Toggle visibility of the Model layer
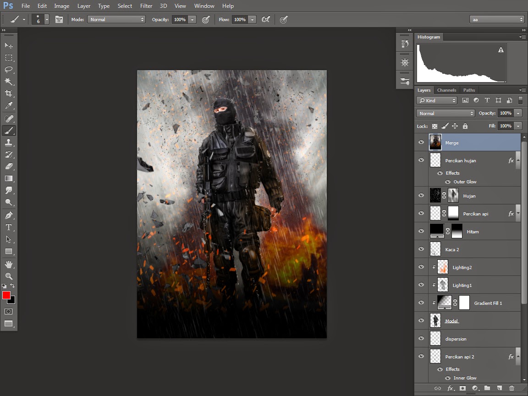528x396 pixels. 421,321
